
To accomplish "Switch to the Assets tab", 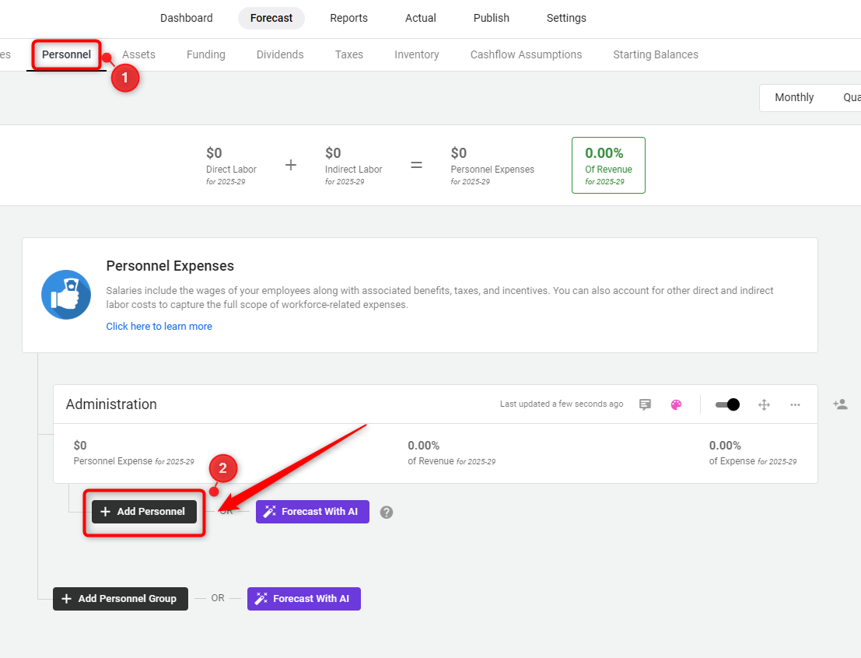I will tap(138, 54).
